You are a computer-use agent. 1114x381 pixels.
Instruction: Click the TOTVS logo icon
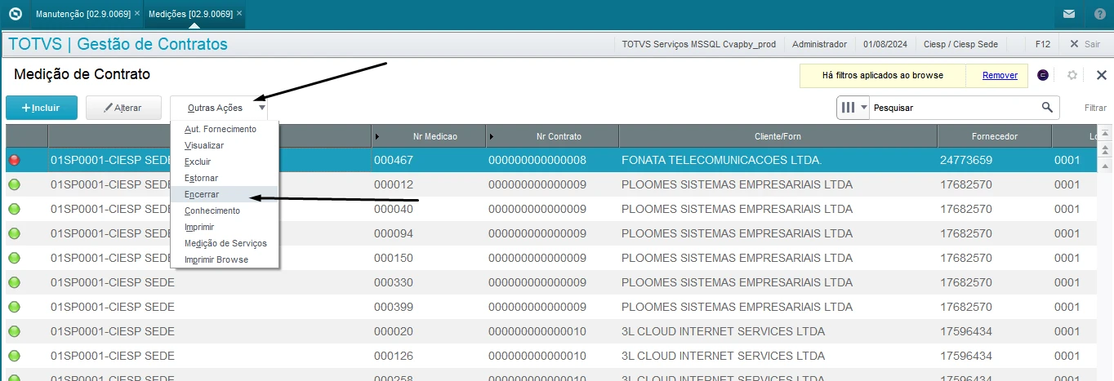pos(14,14)
